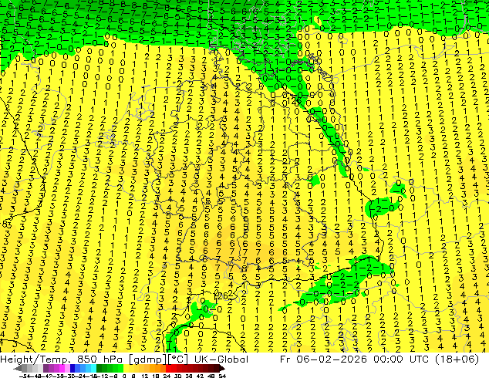The height and width of the screenshot is (378, 489).
Task: Click the 'UK-Global' model name label
Action: (221, 359)
